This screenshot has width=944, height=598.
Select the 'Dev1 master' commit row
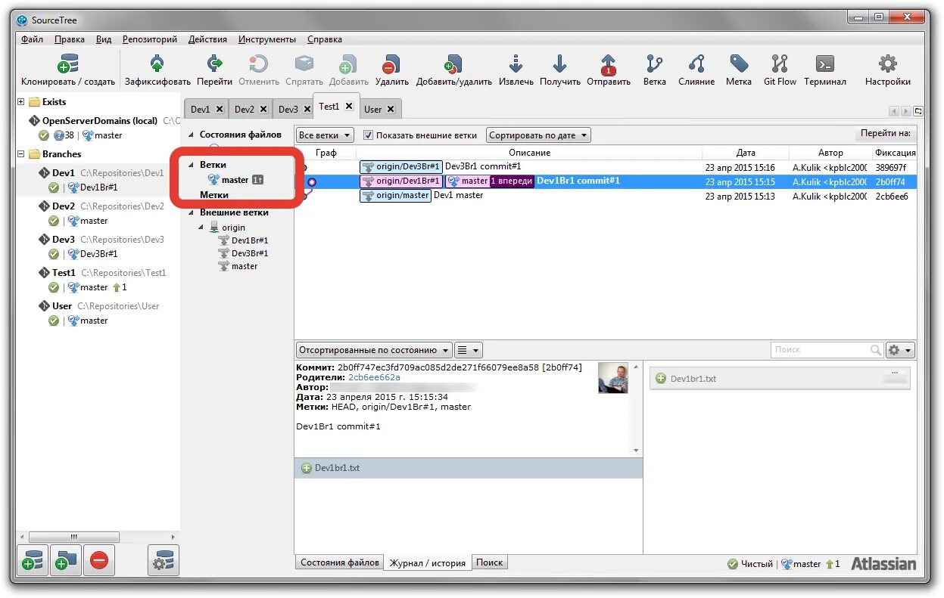[x=606, y=196]
